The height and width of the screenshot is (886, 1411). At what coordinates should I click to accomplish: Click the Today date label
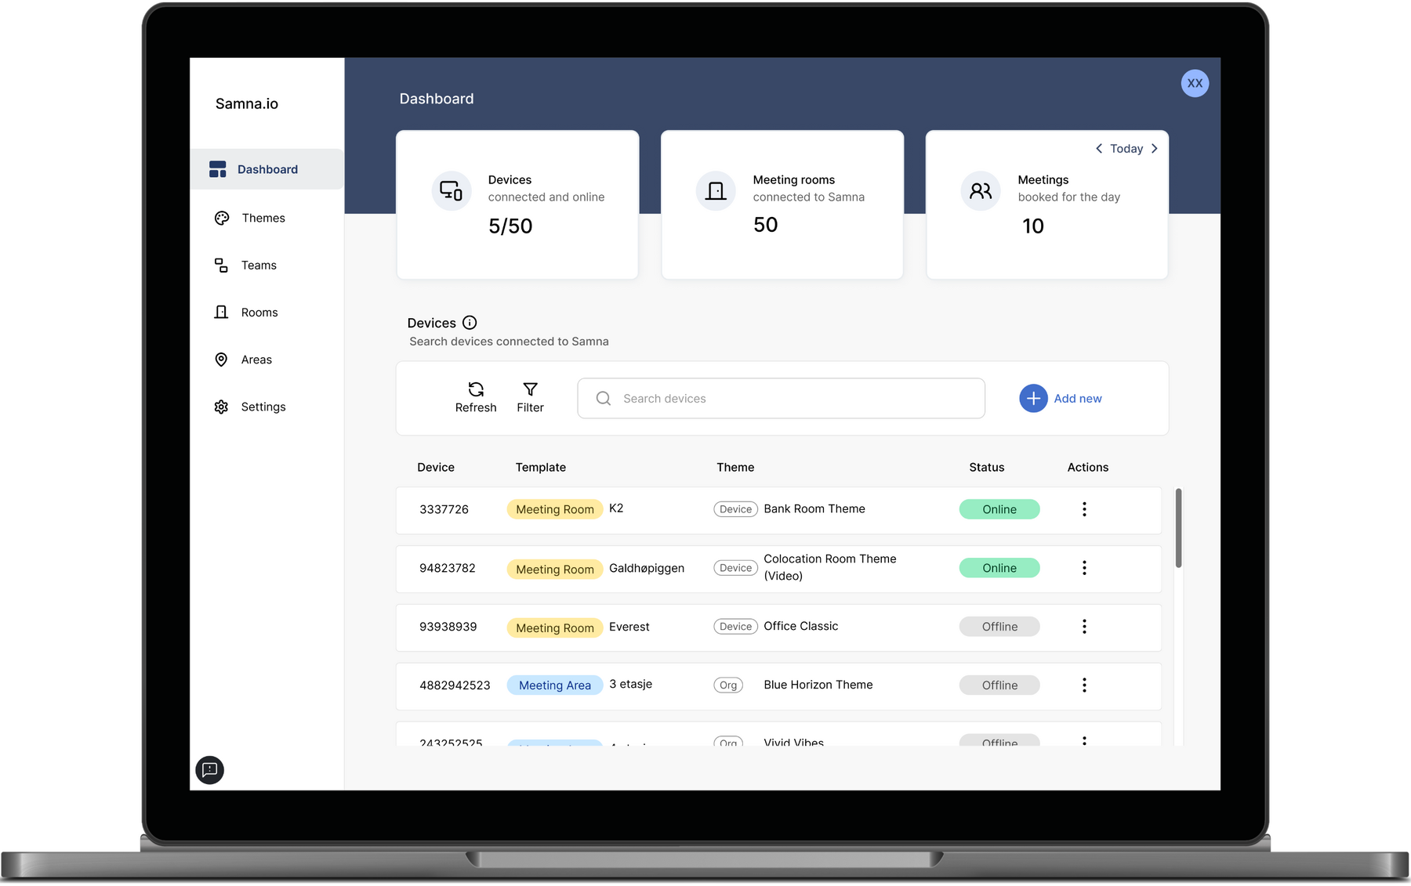[1126, 149]
